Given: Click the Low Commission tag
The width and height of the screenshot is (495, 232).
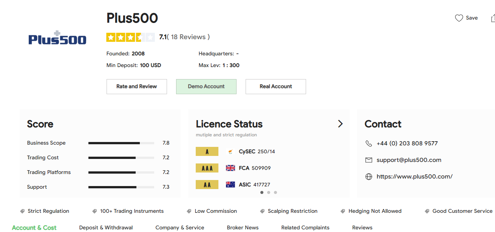Looking at the screenshot, I should click(216, 211).
